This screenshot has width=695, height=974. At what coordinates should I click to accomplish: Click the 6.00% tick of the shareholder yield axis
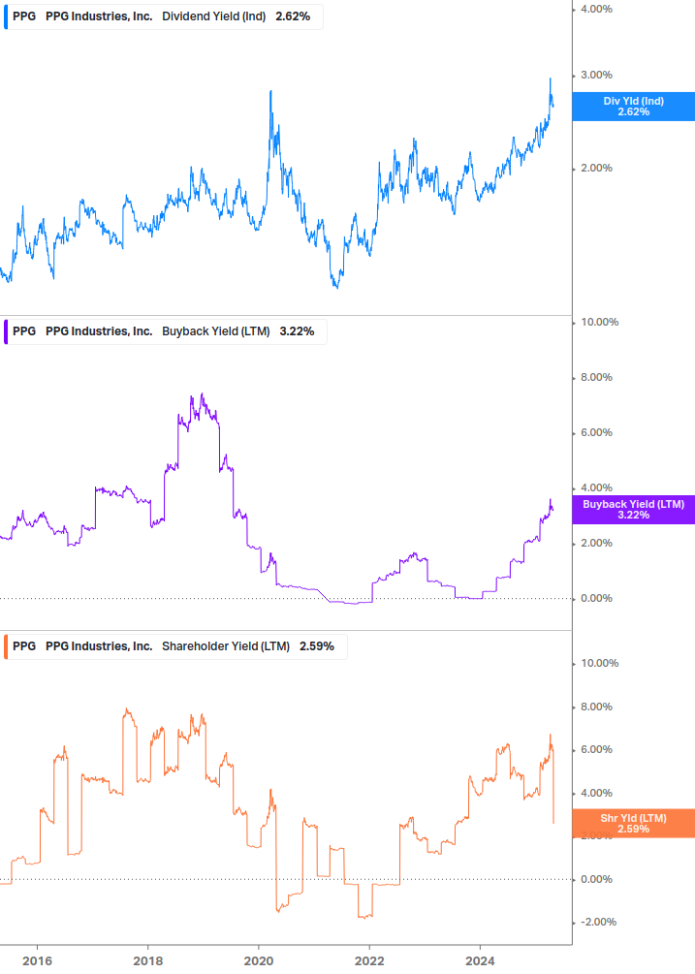click(596, 749)
